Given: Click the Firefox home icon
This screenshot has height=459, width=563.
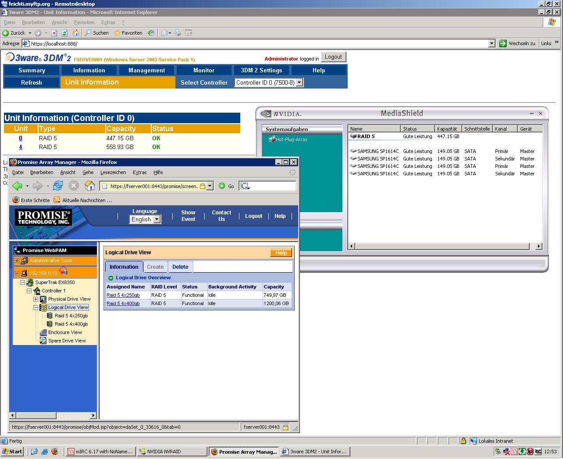Looking at the screenshot, I should click(89, 186).
